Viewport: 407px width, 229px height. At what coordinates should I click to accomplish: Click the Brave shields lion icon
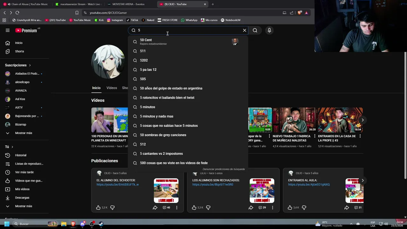pyautogui.click(x=299, y=13)
